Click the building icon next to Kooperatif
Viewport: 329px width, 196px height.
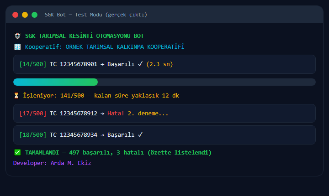[17, 46]
